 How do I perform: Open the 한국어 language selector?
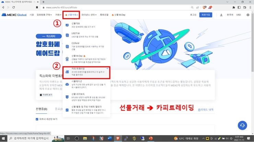230,15
